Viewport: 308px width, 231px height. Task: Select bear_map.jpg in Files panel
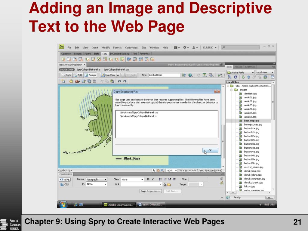(x=251, y=121)
